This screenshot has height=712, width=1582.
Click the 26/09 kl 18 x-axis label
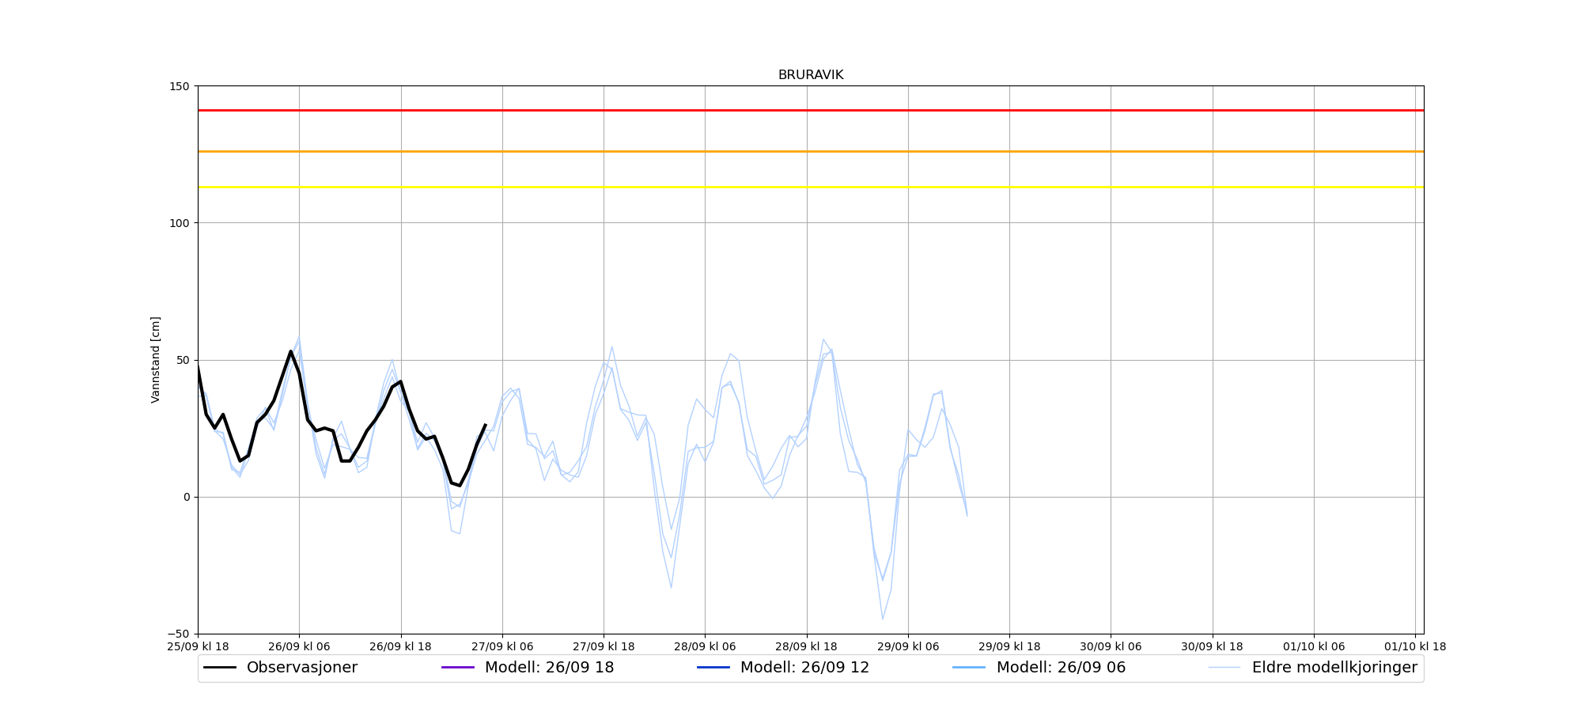point(401,646)
